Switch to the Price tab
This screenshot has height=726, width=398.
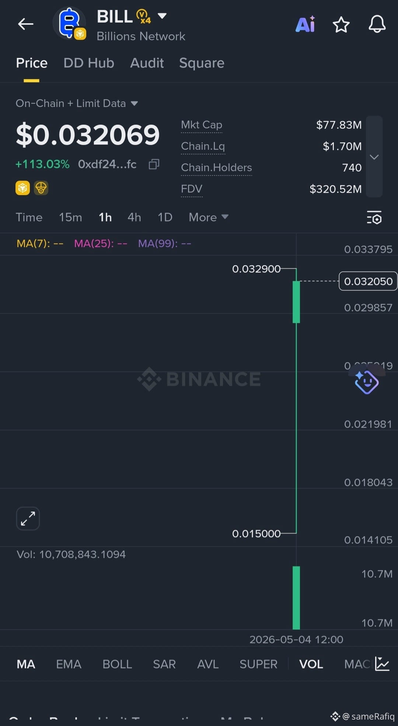pos(32,63)
